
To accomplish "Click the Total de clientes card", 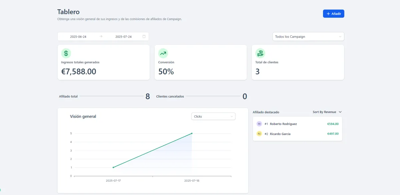I will click(x=298, y=62).
